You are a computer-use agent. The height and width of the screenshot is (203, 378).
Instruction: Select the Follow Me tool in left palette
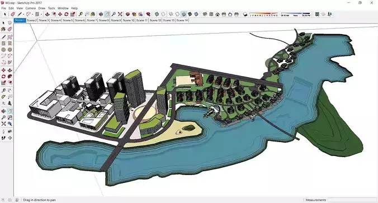[x=10, y=77]
